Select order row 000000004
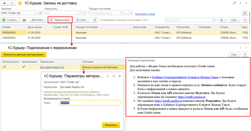 pos(124,33)
